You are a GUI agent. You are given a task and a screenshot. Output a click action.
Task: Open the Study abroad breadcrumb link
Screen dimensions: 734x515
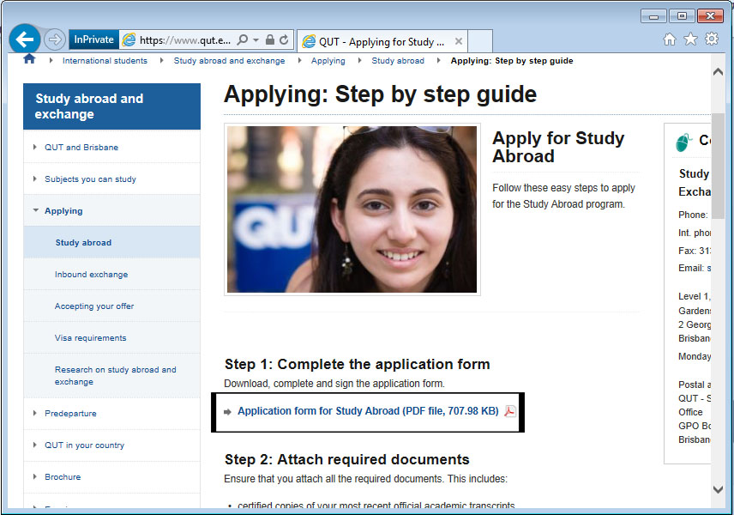click(398, 61)
